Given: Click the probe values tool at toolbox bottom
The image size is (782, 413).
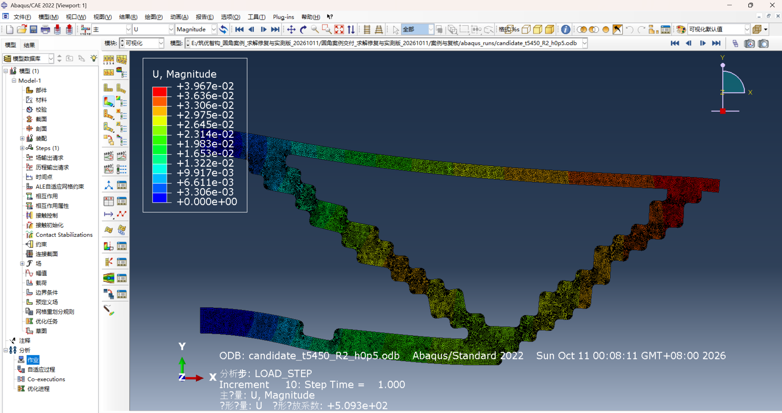Looking at the screenshot, I should pos(109,310).
